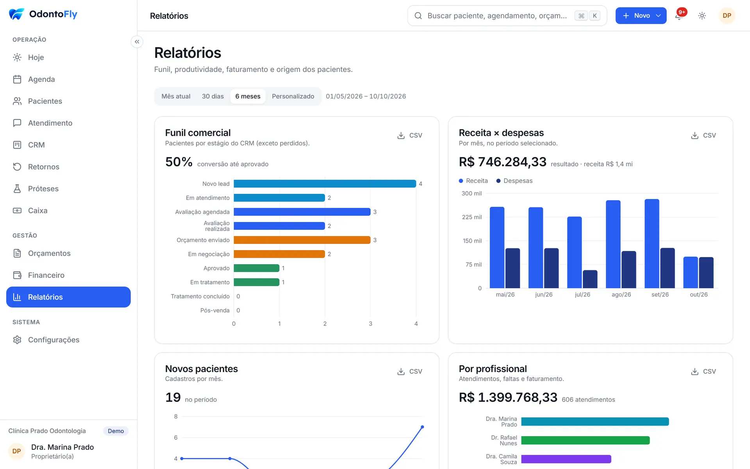The image size is (750, 469).
Task: Open the Agenda calendar section
Action: [68, 79]
